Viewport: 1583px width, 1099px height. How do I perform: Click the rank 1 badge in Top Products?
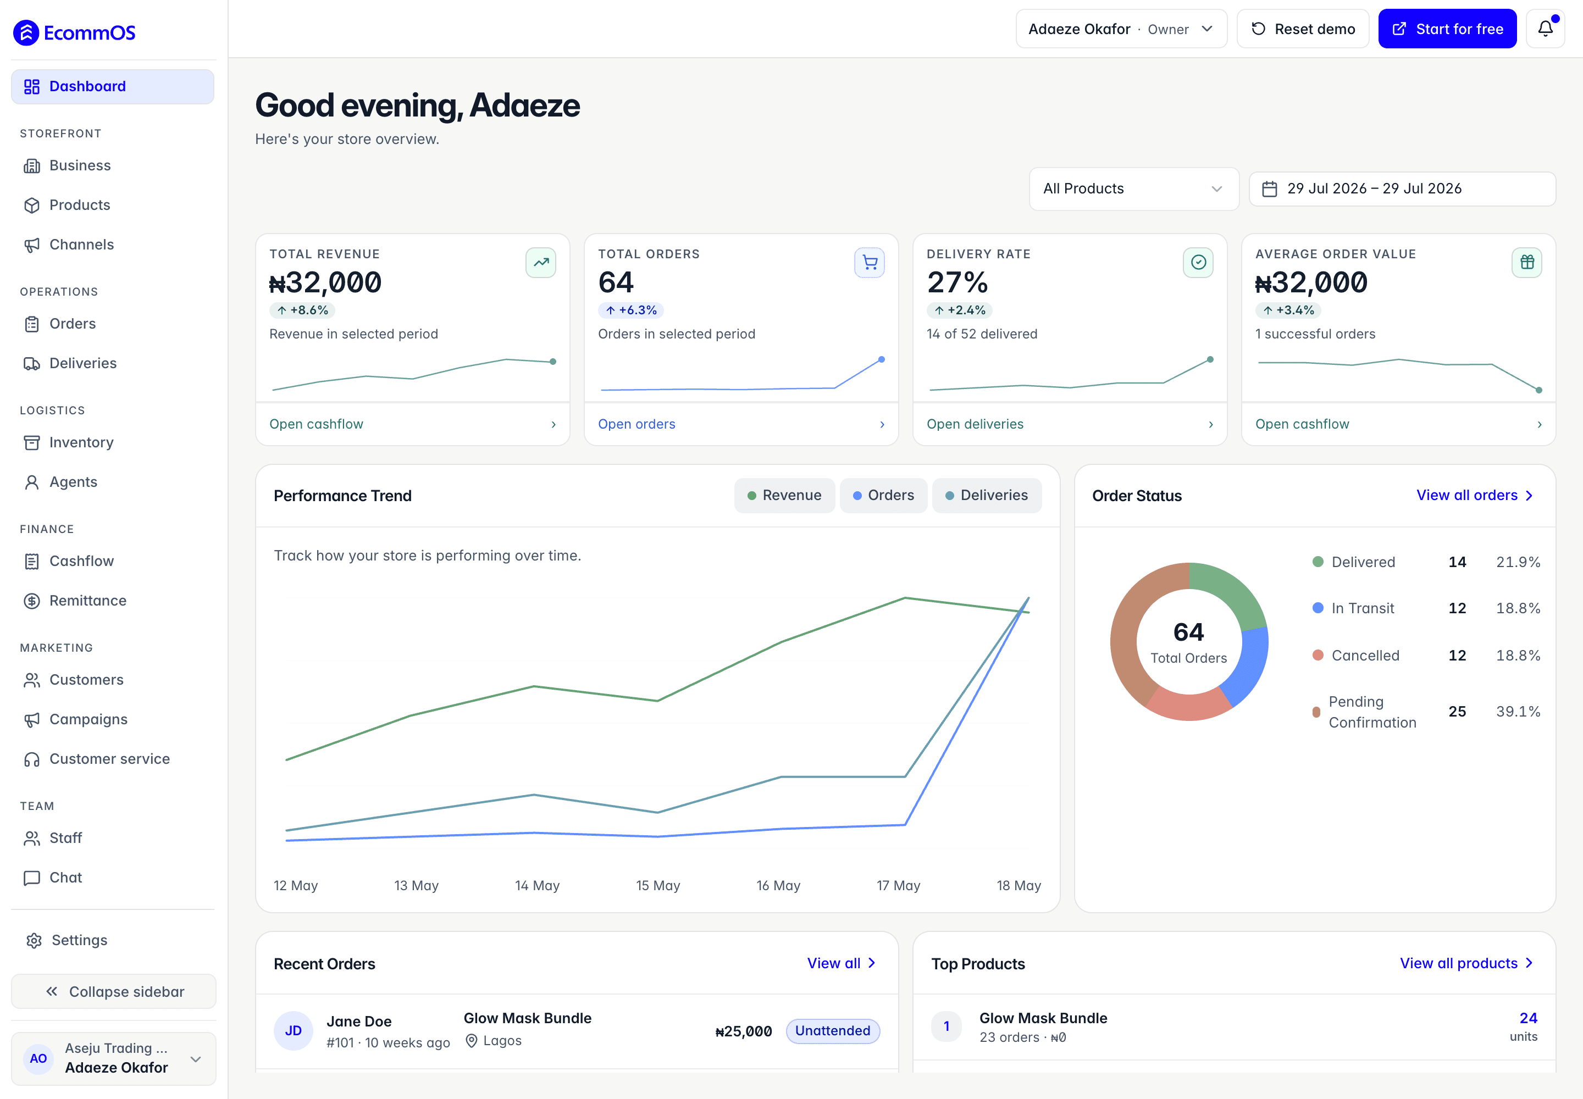click(947, 1026)
